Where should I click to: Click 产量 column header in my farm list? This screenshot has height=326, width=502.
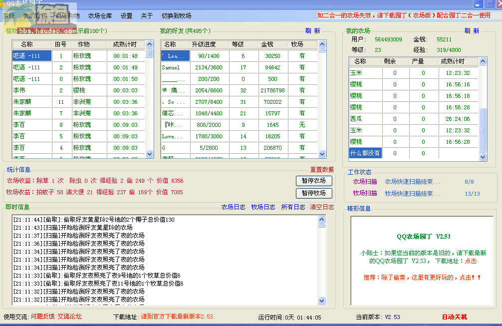click(x=423, y=61)
